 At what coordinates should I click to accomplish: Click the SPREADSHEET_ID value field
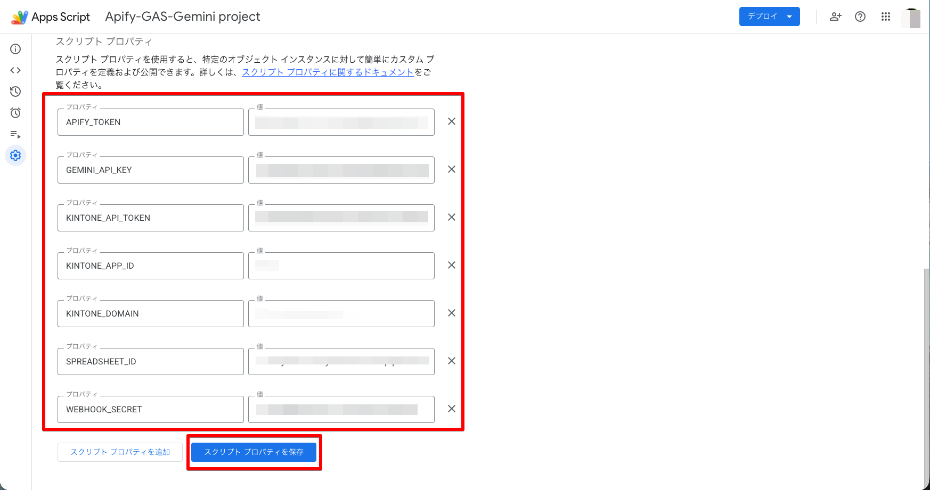pos(341,361)
